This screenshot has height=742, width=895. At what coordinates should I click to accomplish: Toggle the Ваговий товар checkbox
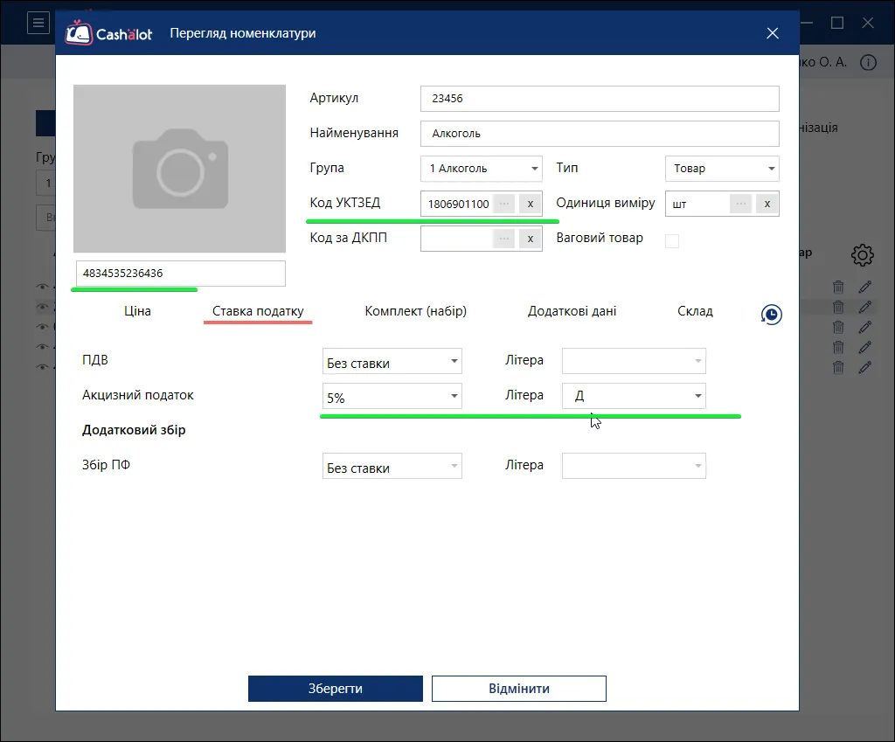[x=672, y=241]
